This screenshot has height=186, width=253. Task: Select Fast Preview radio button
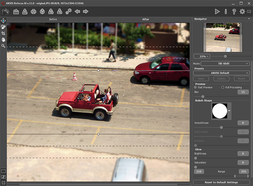[x=195, y=87]
